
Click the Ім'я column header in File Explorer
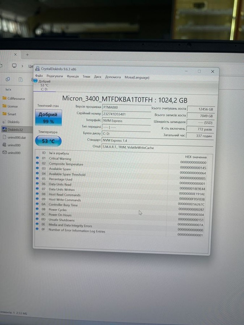(x=8, y=89)
